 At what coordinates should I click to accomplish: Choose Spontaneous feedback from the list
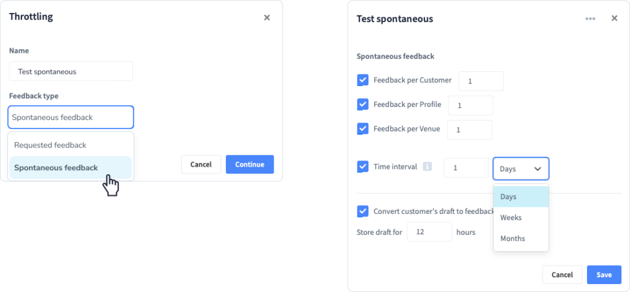coord(71,167)
